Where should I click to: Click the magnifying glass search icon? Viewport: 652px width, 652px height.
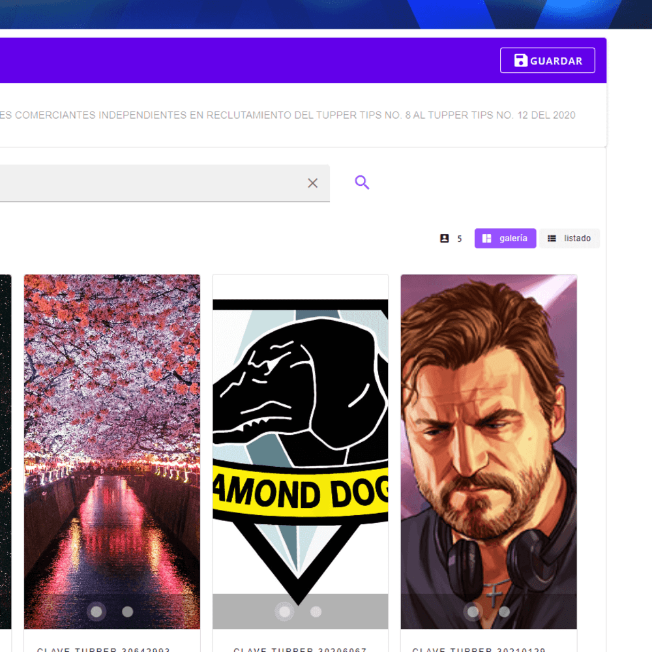pyautogui.click(x=362, y=183)
